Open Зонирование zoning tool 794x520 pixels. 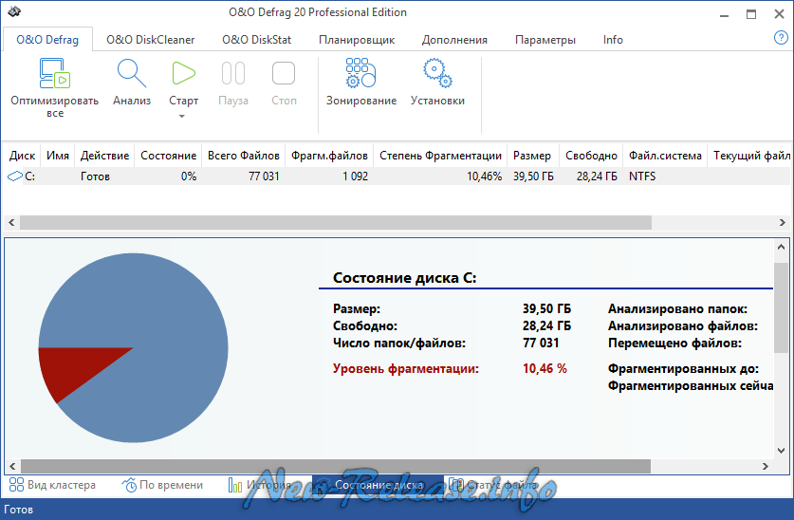click(x=361, y=73)
